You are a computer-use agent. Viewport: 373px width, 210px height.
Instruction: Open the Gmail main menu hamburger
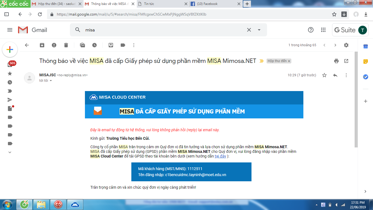[x=10, y=30]
